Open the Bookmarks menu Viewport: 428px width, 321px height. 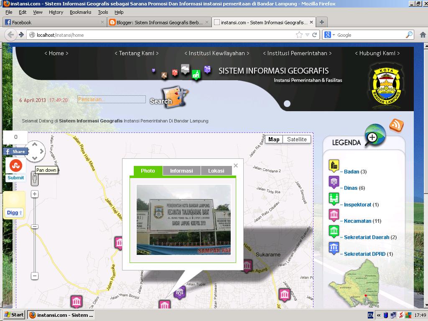81,12
